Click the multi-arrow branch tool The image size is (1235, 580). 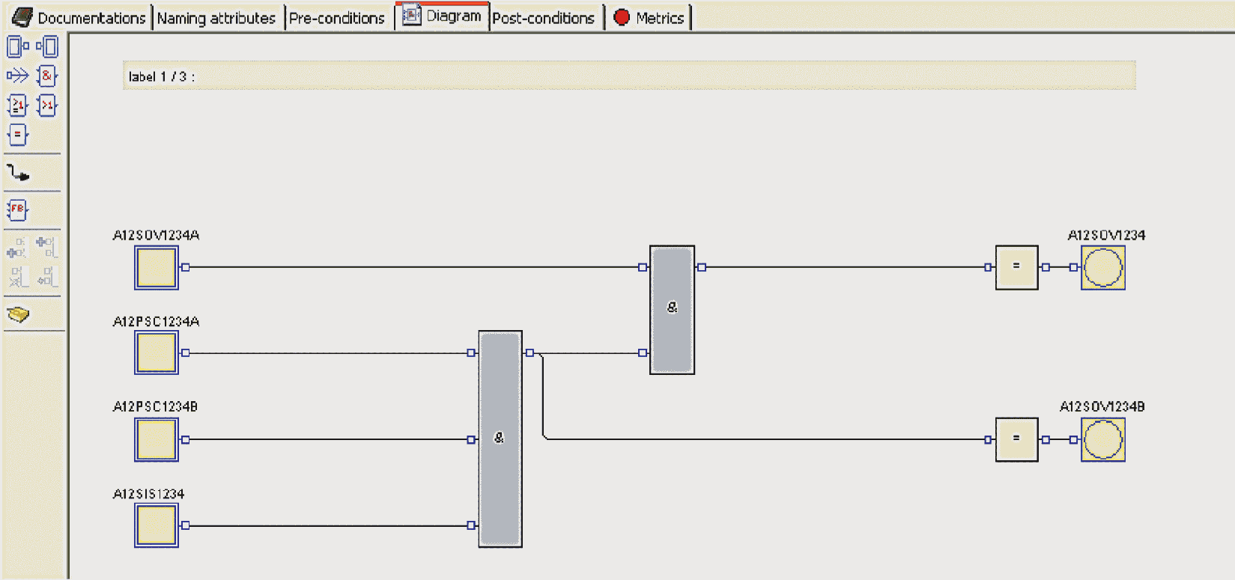point(17,76)
